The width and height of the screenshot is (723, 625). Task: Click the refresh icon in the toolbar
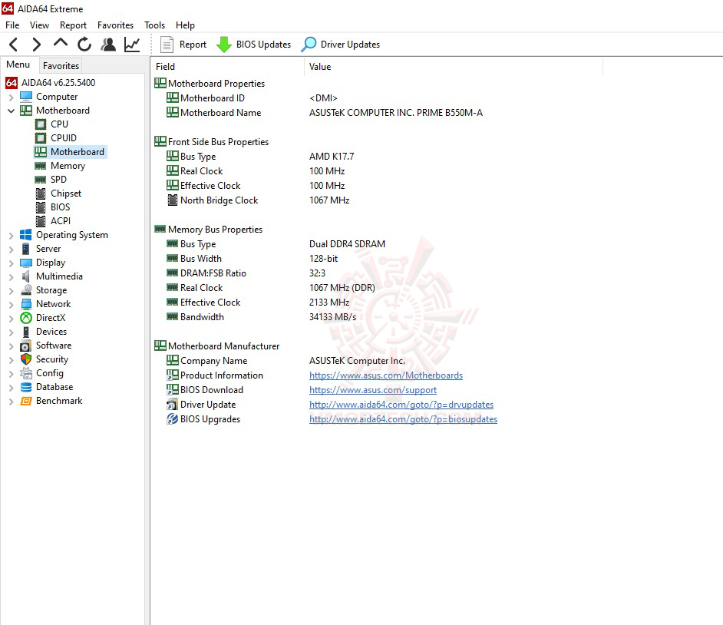tap(84, 44)
